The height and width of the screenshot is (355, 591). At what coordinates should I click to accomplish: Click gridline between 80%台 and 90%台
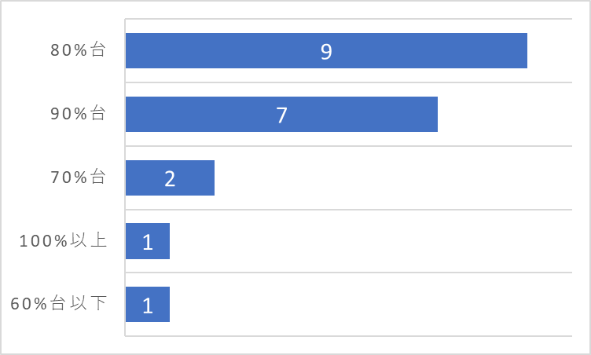pos(349,82)
